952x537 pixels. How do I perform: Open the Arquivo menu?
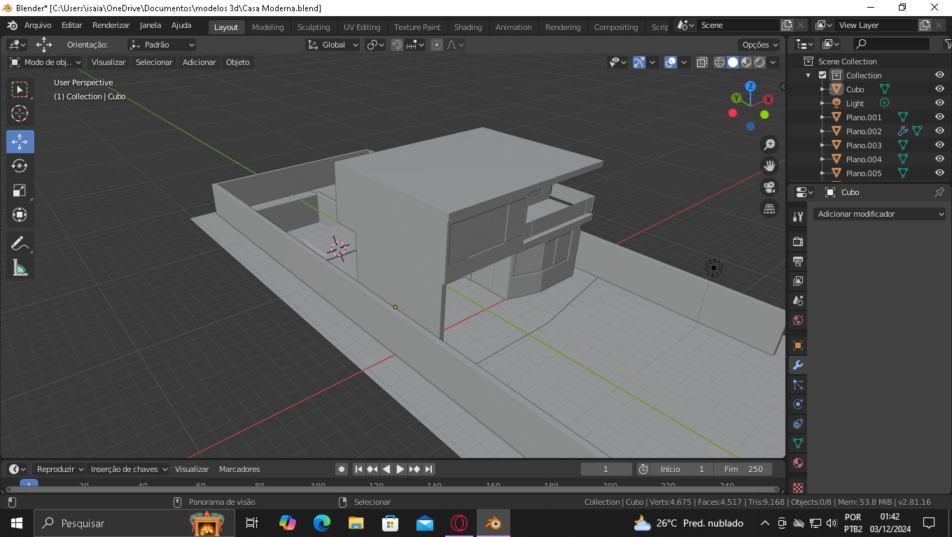pos(37,25)
